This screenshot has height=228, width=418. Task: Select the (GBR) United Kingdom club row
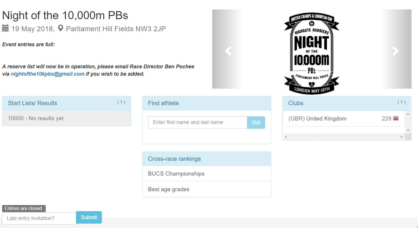point(344,118)
